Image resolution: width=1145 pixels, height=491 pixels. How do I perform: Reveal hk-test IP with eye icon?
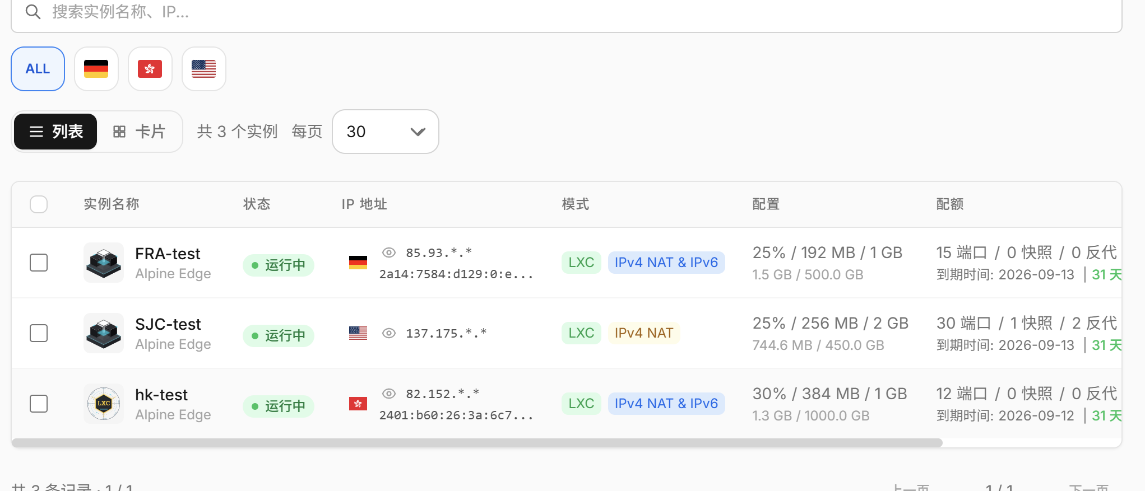389,394
